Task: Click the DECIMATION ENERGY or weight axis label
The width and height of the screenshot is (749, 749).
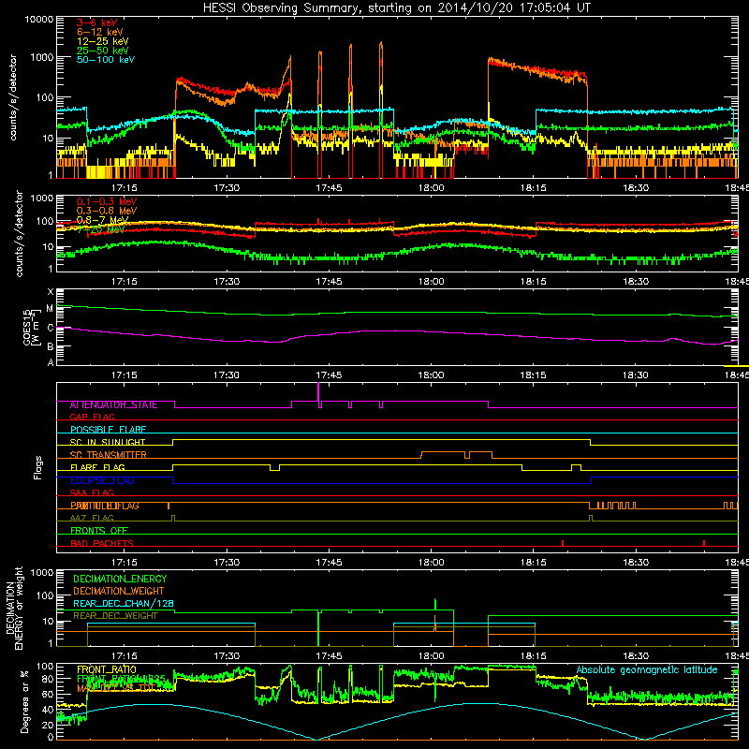Action: [x=14, y=608]
